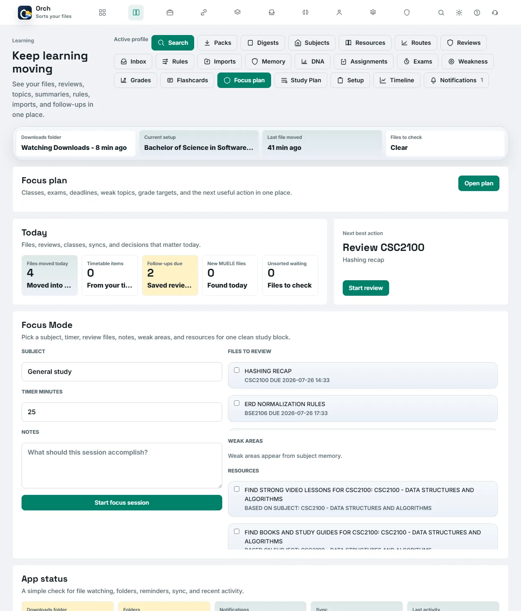This screenshot has width=521, height=611.
Task: Open the inbox tray icon in top navigation
Action: click(x=271, y=13)
